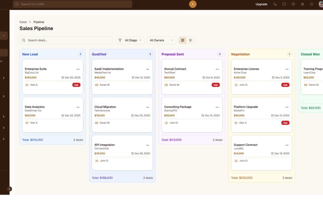Image resolution: width=323 pixels, height=207 pixels.
Task: Click the Proposal Sent column header
Action: (173, 54)
